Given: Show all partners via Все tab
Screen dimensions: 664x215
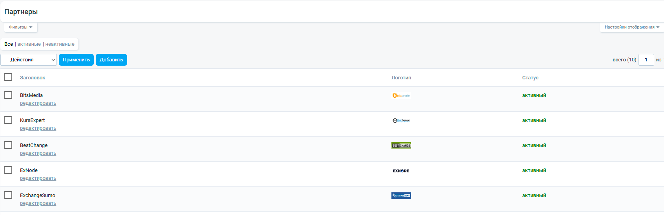Looking at the screenshot, I should (x=9, y=44).
